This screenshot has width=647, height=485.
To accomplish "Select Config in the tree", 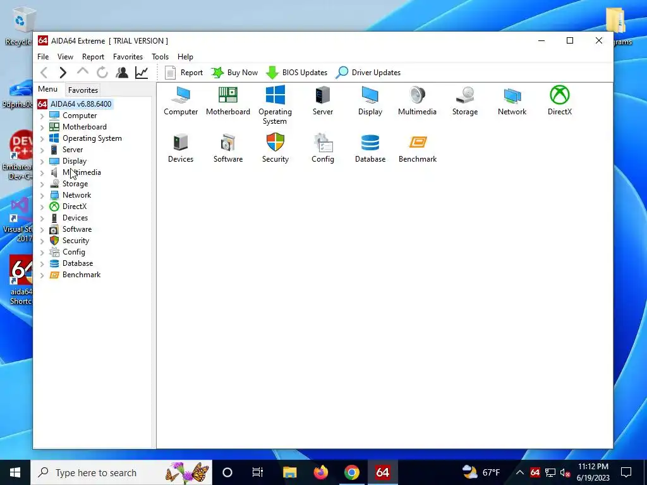I will point(73,251).
